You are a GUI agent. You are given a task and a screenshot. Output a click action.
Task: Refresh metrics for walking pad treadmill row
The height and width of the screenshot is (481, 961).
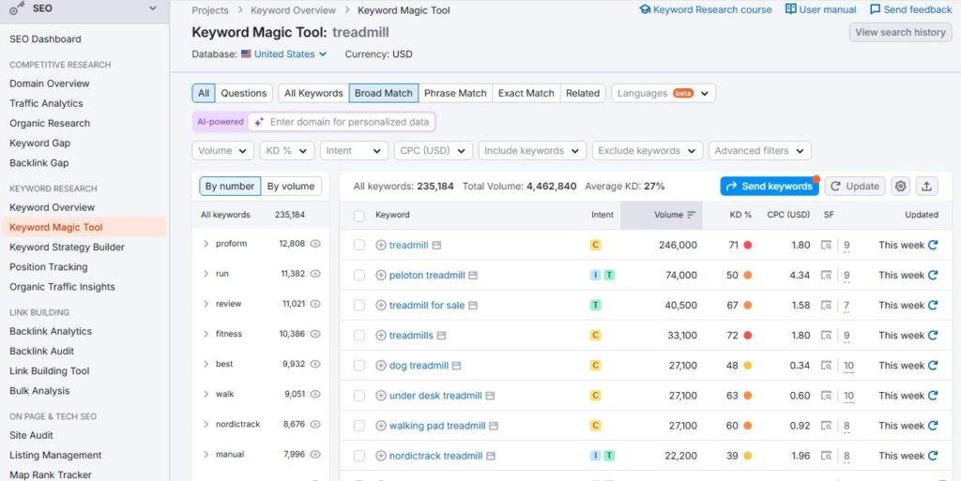pyautogui.click(x=933, y=426)
